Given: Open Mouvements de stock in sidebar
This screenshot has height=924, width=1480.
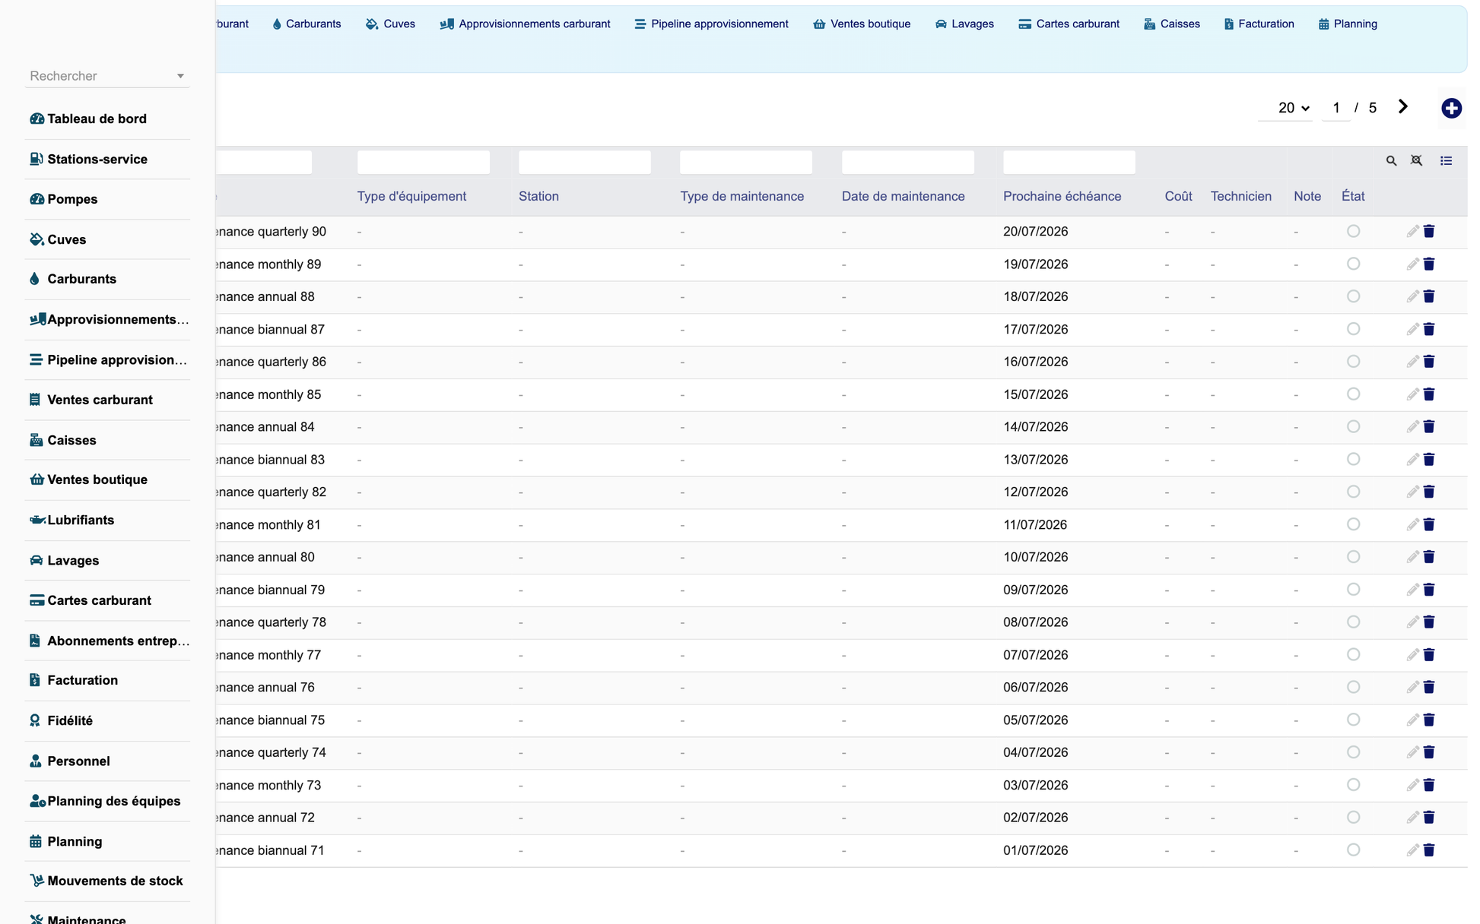Looking at the screenshot, I should [x=107, y=881].
